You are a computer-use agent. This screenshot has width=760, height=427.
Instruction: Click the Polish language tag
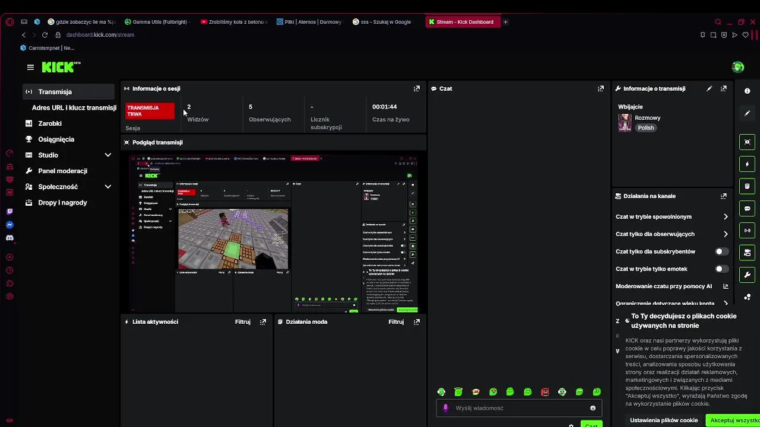[x=646, y=128]
